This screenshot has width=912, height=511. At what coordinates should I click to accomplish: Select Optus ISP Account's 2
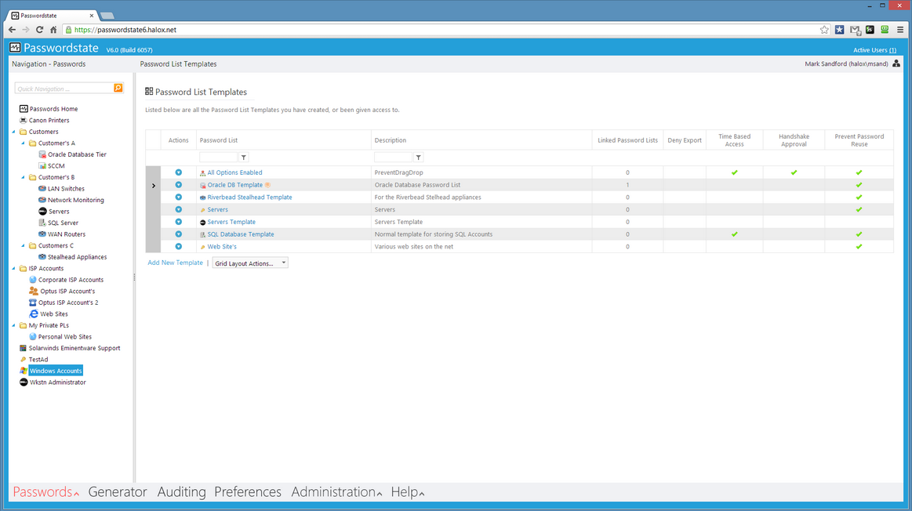click(x=68, y=303)
